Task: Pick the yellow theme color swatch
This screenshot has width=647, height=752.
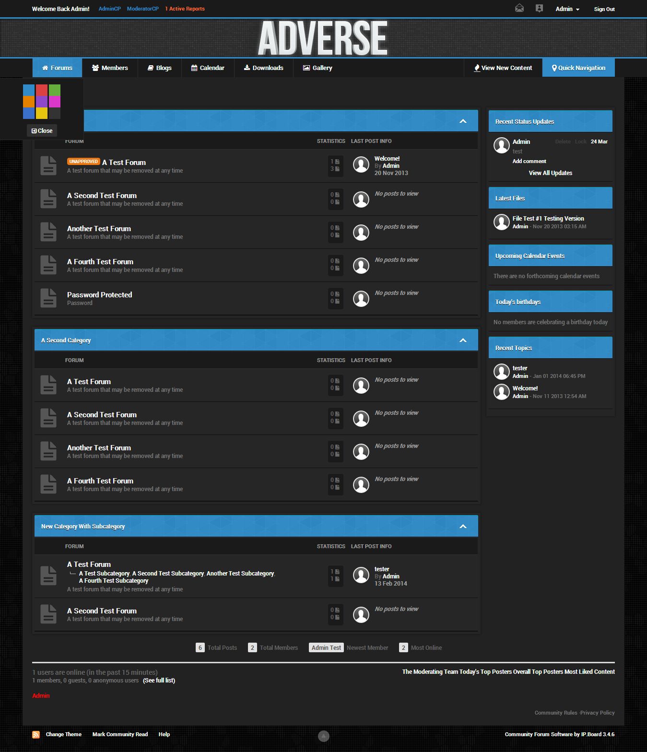Action: (x=42, y=113)
